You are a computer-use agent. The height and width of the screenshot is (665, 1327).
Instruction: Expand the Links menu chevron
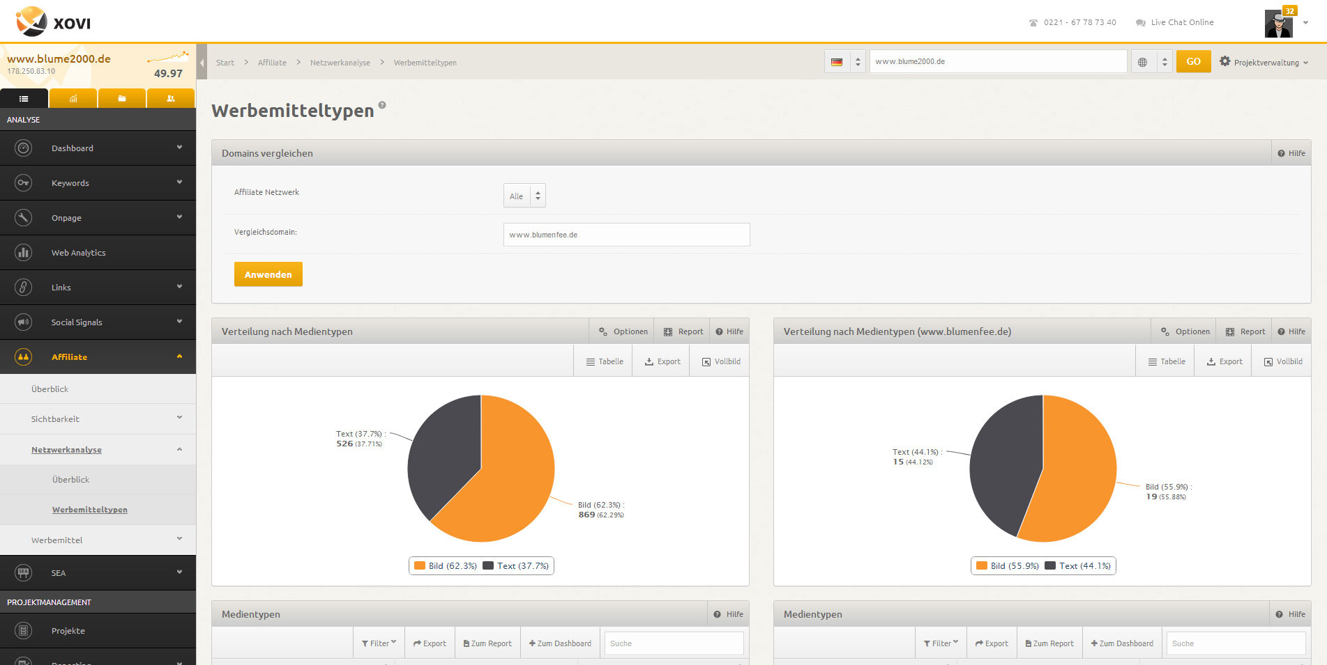[179, 286]
